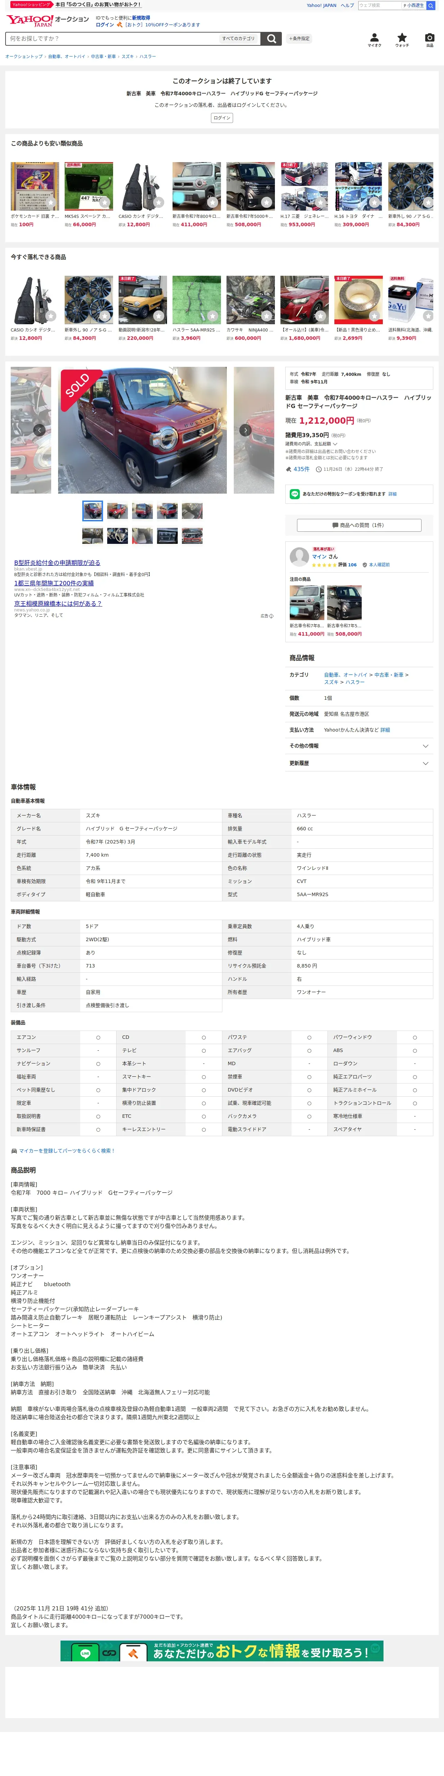The image size is (444, 1776).
Task: Click the ウェブ検索 input field
Action: [379, 6]
